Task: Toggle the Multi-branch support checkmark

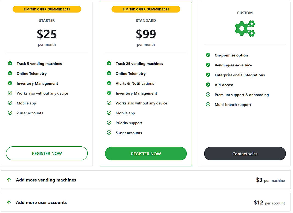Action: click(208, 104)
